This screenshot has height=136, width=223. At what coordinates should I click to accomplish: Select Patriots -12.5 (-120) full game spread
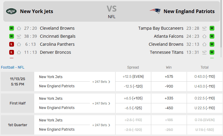click(133, 86)
